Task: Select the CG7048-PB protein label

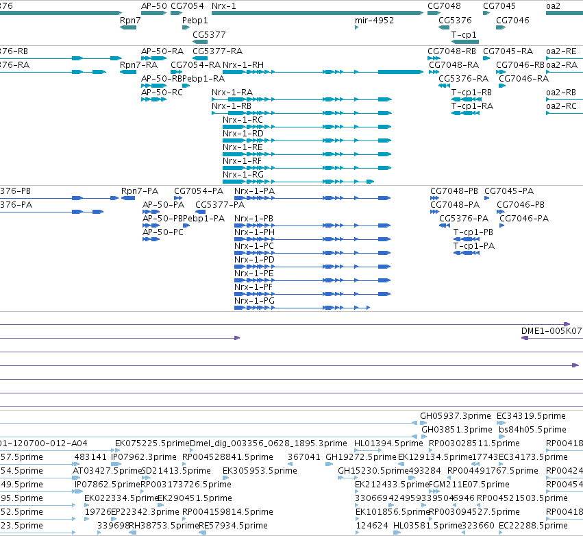Action: tap(454, 191)
